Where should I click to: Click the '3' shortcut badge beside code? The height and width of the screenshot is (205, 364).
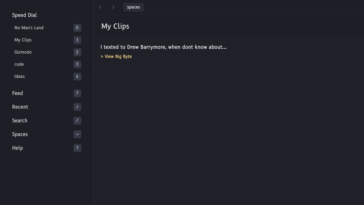click(x=77, y=64)
